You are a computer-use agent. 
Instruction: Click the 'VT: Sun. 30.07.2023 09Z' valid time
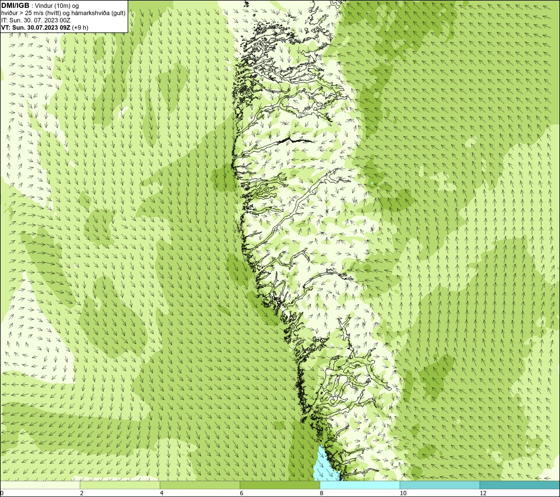(x=36, y=27)
